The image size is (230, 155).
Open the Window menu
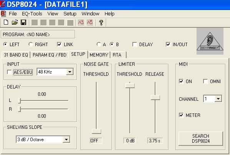coord(90,13)
